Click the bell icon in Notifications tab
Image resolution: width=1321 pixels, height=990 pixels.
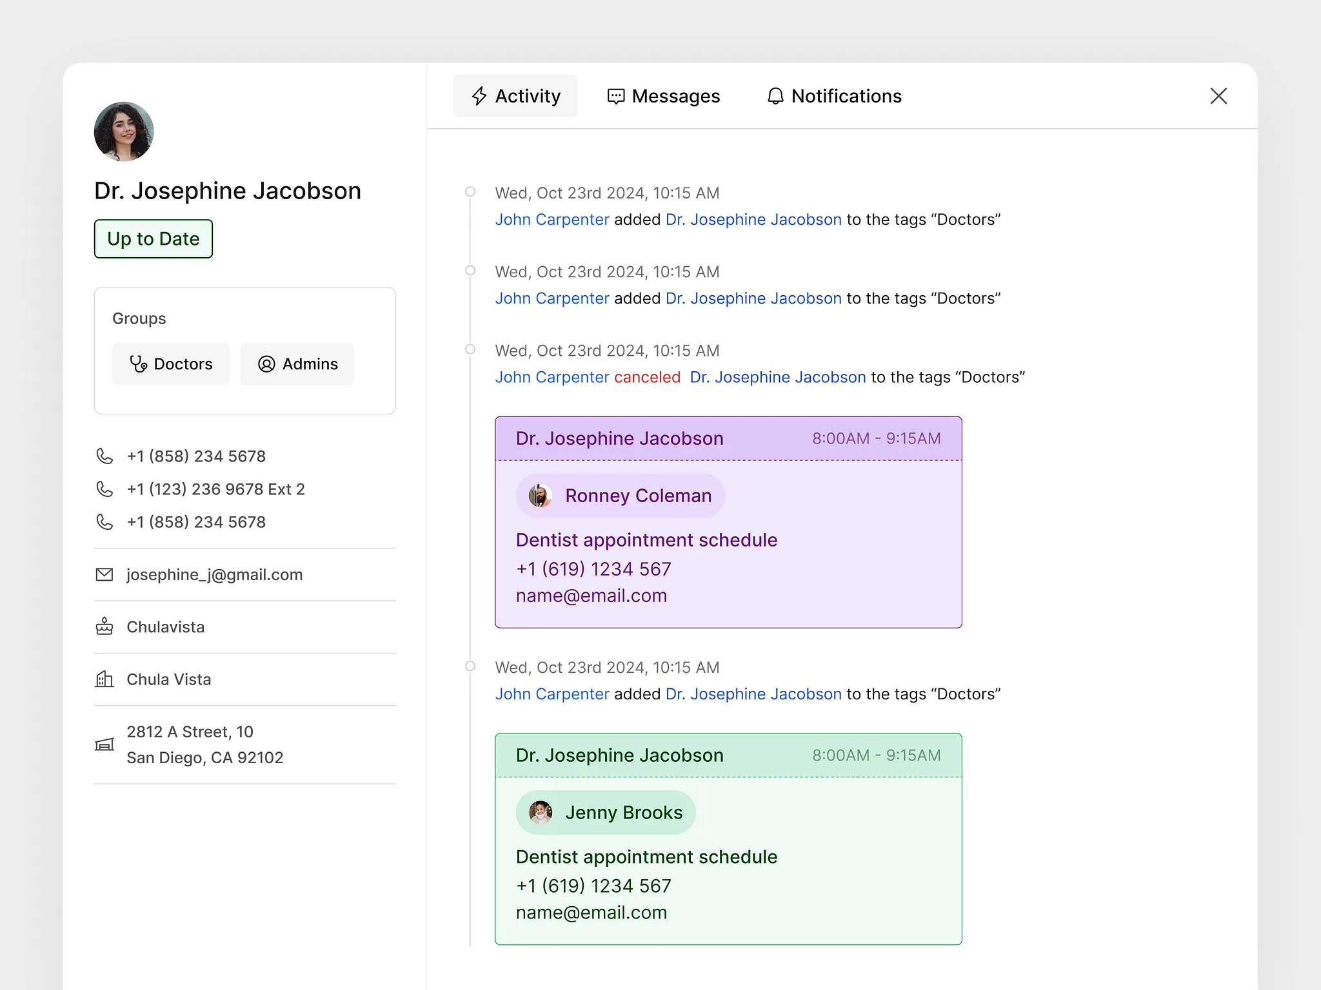(x=775, y=96)
